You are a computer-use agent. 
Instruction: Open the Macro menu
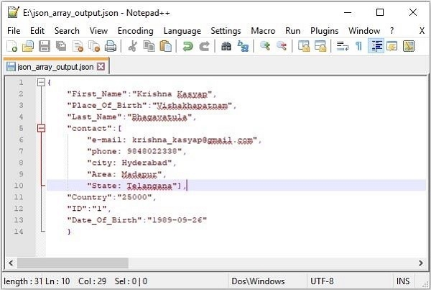tap(263, 30)
